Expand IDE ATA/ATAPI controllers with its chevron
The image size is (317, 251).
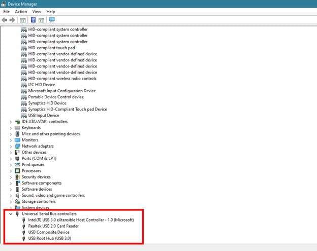(x=11, y=122)
